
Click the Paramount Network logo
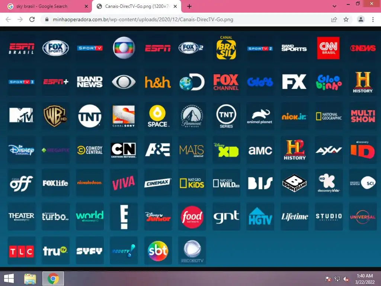coord(192,116)
